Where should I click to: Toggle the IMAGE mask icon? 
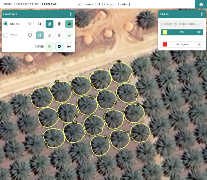[x=59, y=46]
